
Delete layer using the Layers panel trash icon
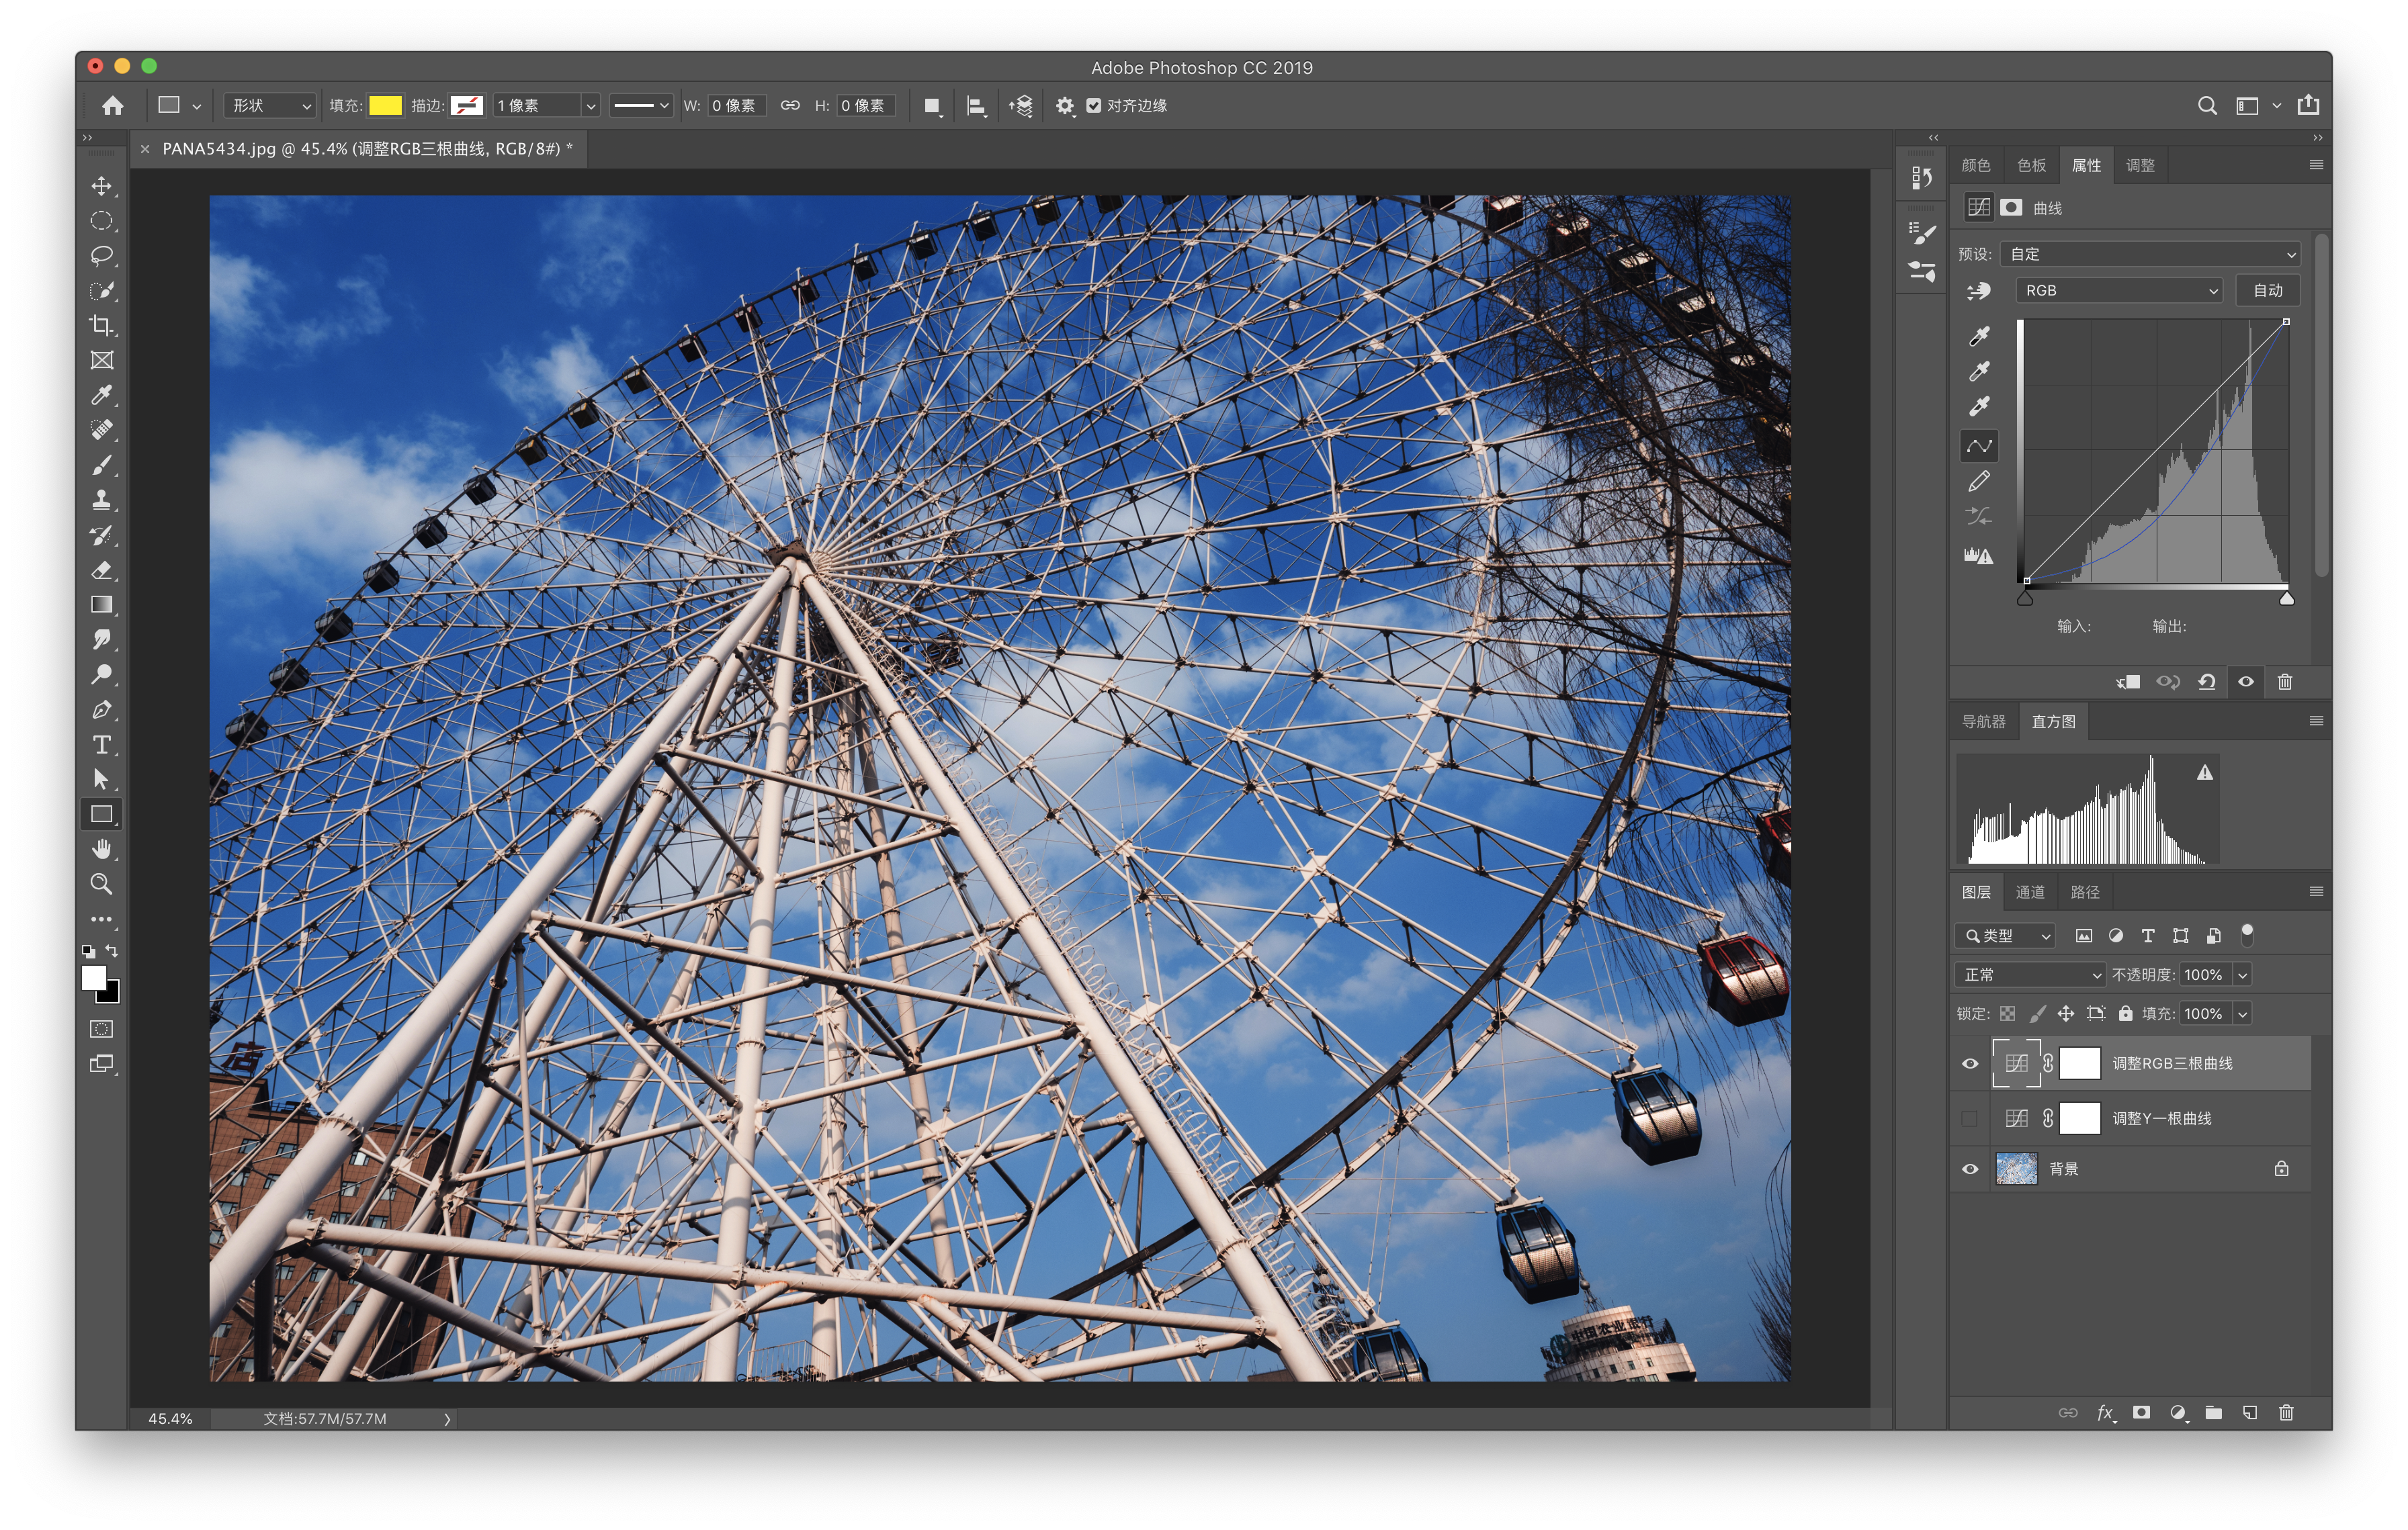tap(2286, 1412)
